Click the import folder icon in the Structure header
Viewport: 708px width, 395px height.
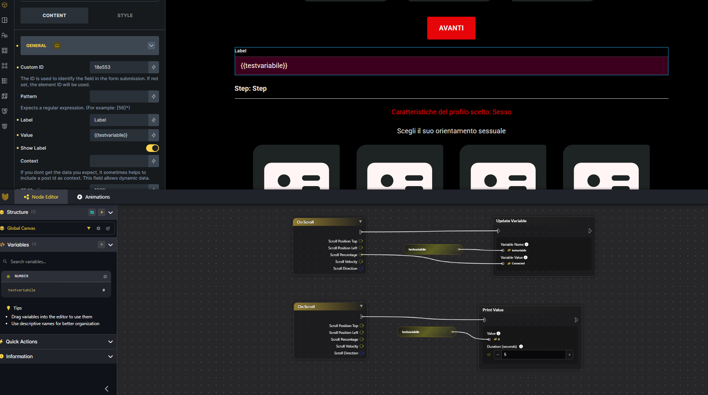pyautogui.click(x=92, y=212)
